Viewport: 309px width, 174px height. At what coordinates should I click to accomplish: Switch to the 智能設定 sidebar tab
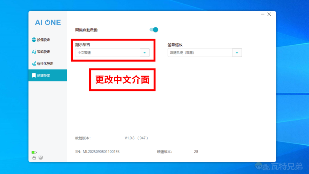click(43, 52)
